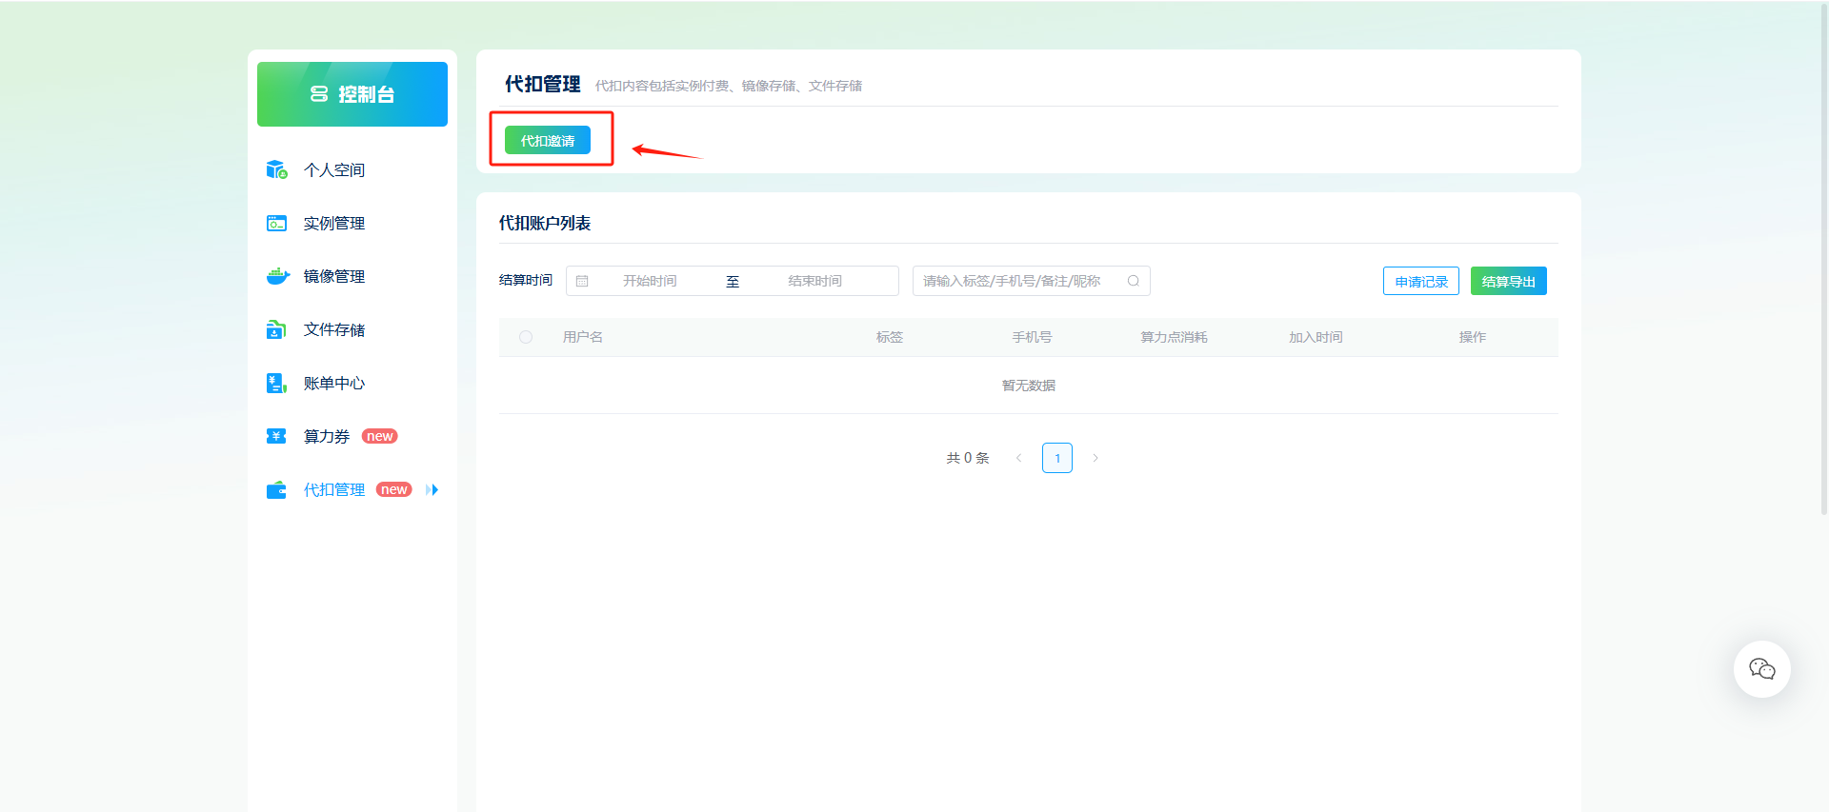Click the 控制台 console header
The image size is (1829, 812).
(352, 94)
